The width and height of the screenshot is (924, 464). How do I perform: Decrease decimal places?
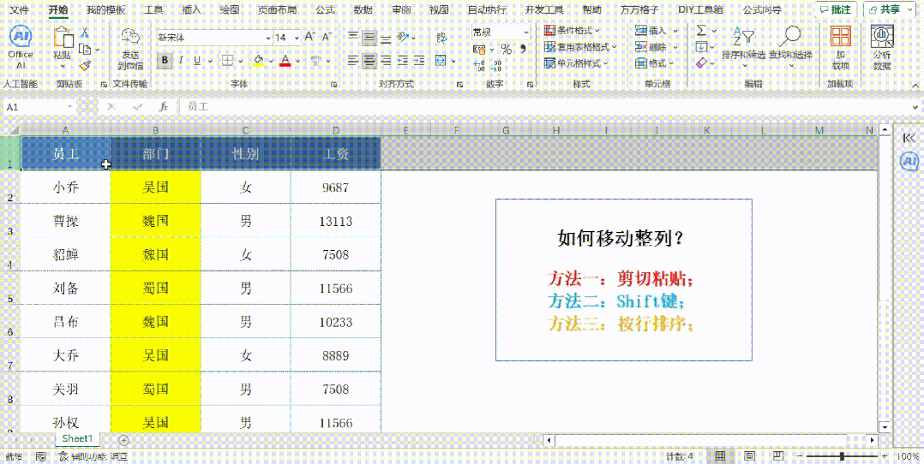pos(497,65)
